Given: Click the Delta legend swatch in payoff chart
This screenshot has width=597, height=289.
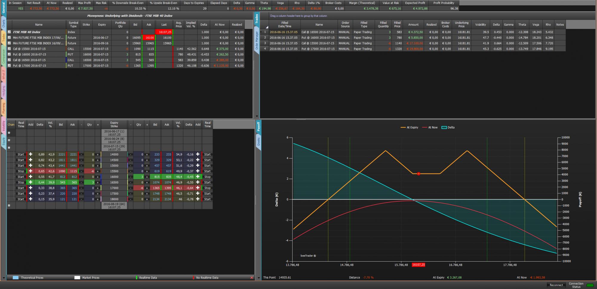Looking at the screenshot, I should (x=444, y=128).
